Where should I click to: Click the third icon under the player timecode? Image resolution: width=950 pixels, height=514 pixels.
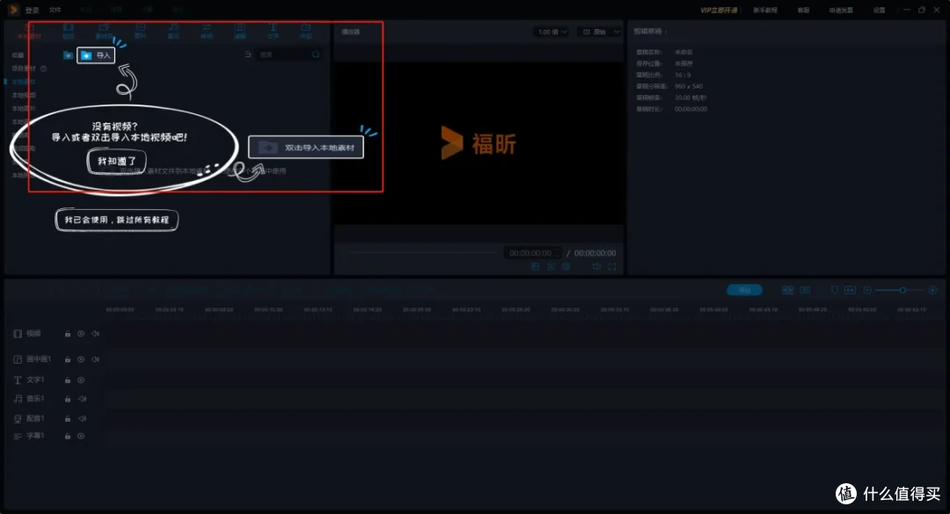point(566,266)
